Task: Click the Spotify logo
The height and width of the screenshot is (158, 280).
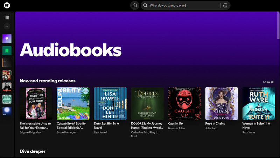Action: 7,5
